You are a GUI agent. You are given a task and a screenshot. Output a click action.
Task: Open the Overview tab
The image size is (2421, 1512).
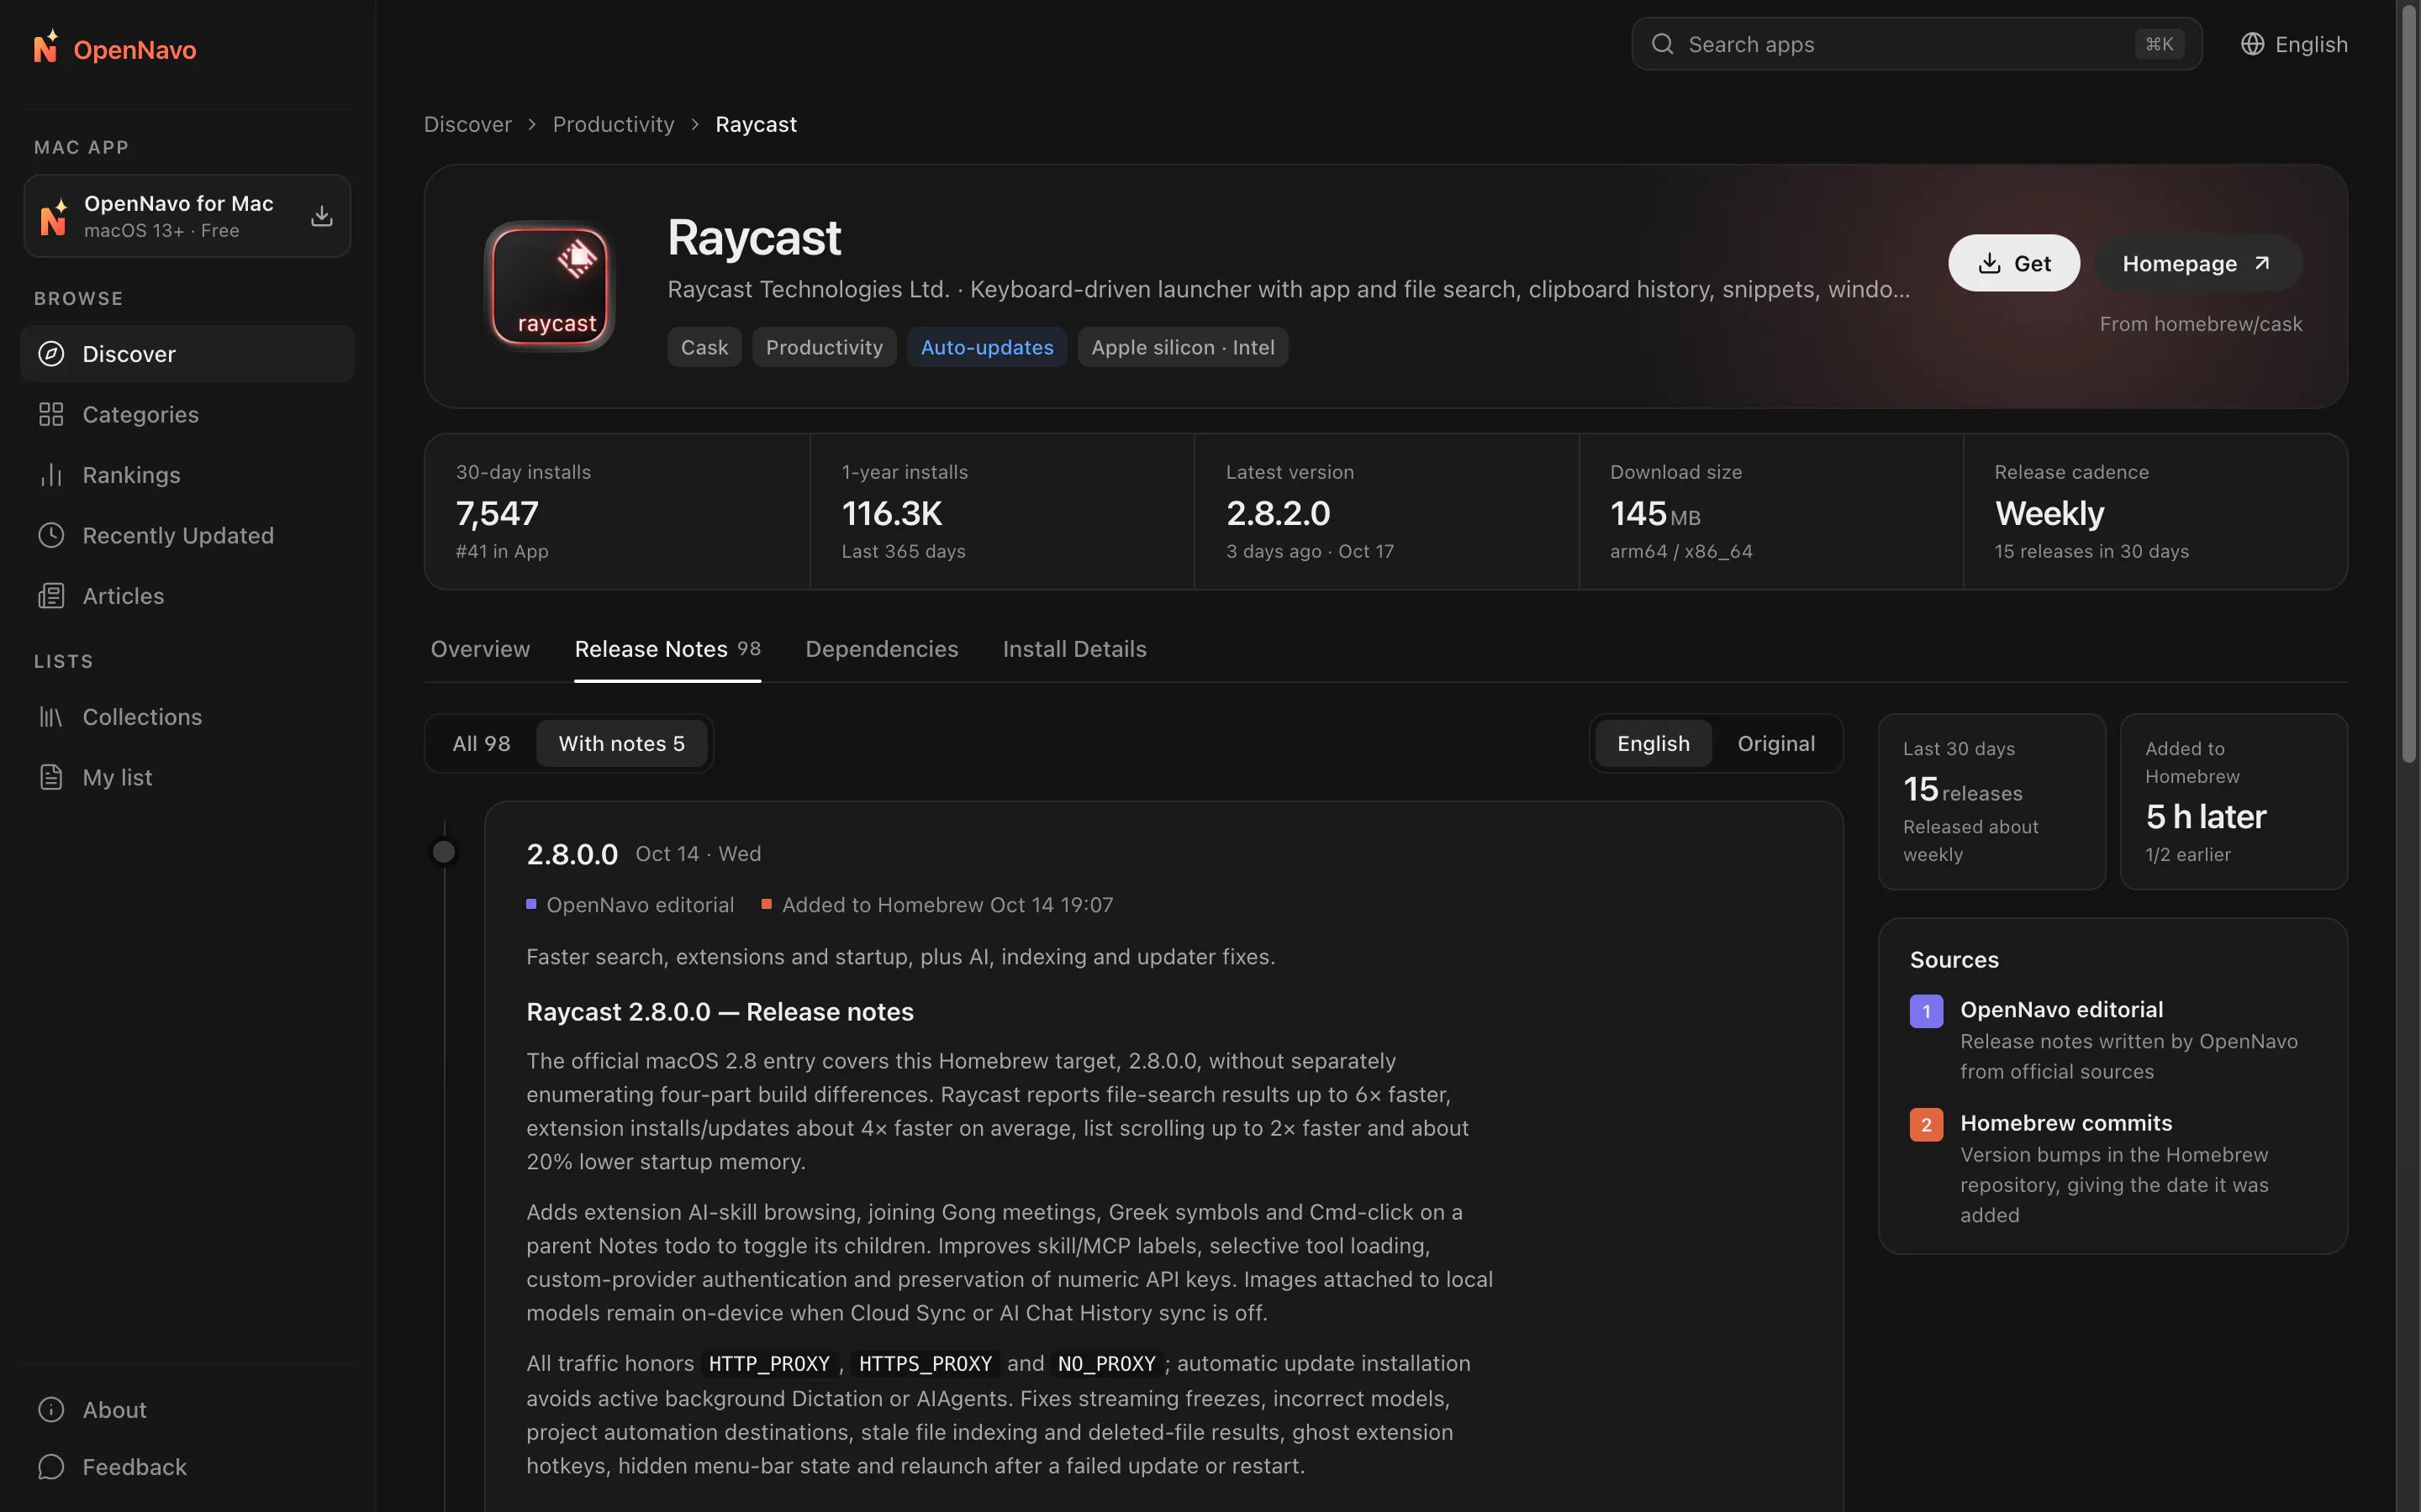coord(480,649)
